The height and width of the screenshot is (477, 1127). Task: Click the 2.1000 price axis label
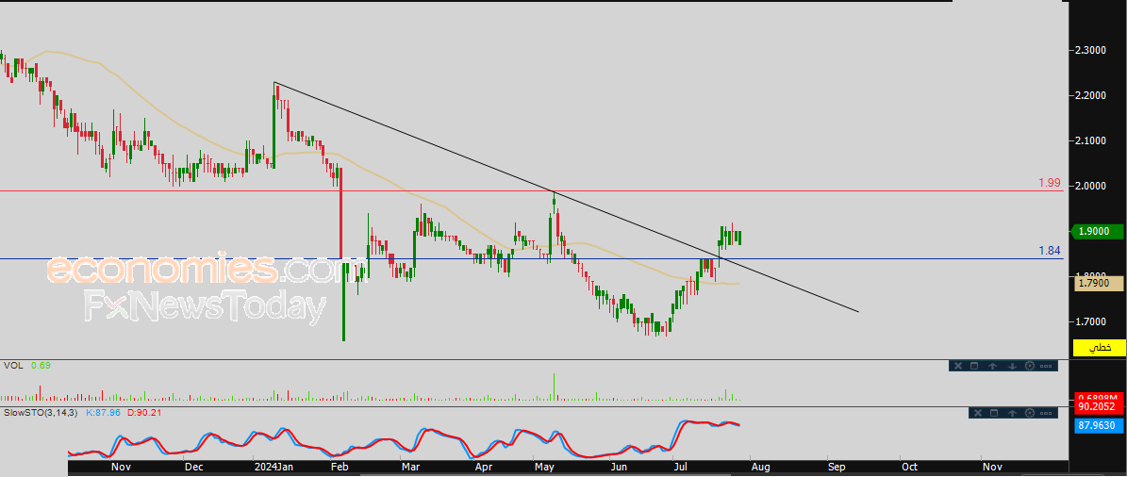[x=1090, y=140]
